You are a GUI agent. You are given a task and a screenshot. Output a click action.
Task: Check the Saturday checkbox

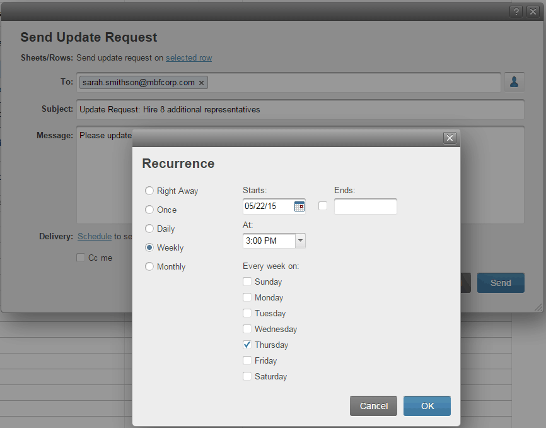[x=247, y=376]
